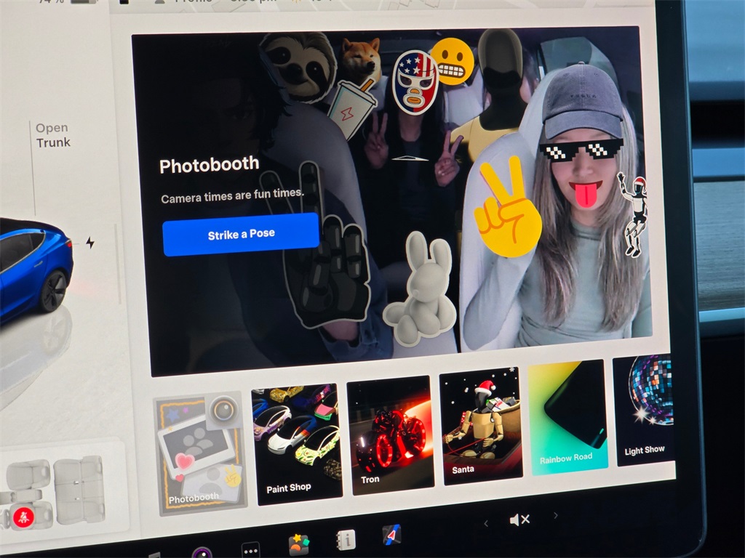Image resolution: width=745 pixels, height=558 pixels.
Task: Unmute using the muted speaker icon
Action: point(519,519)
